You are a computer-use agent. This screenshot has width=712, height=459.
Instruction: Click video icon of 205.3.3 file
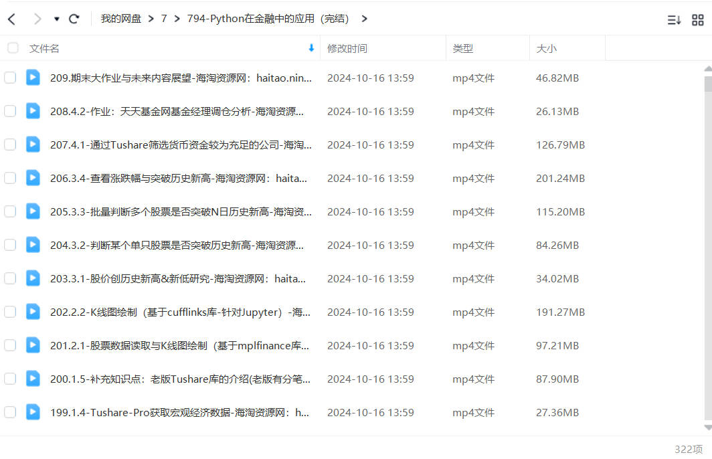coord(33,211)
